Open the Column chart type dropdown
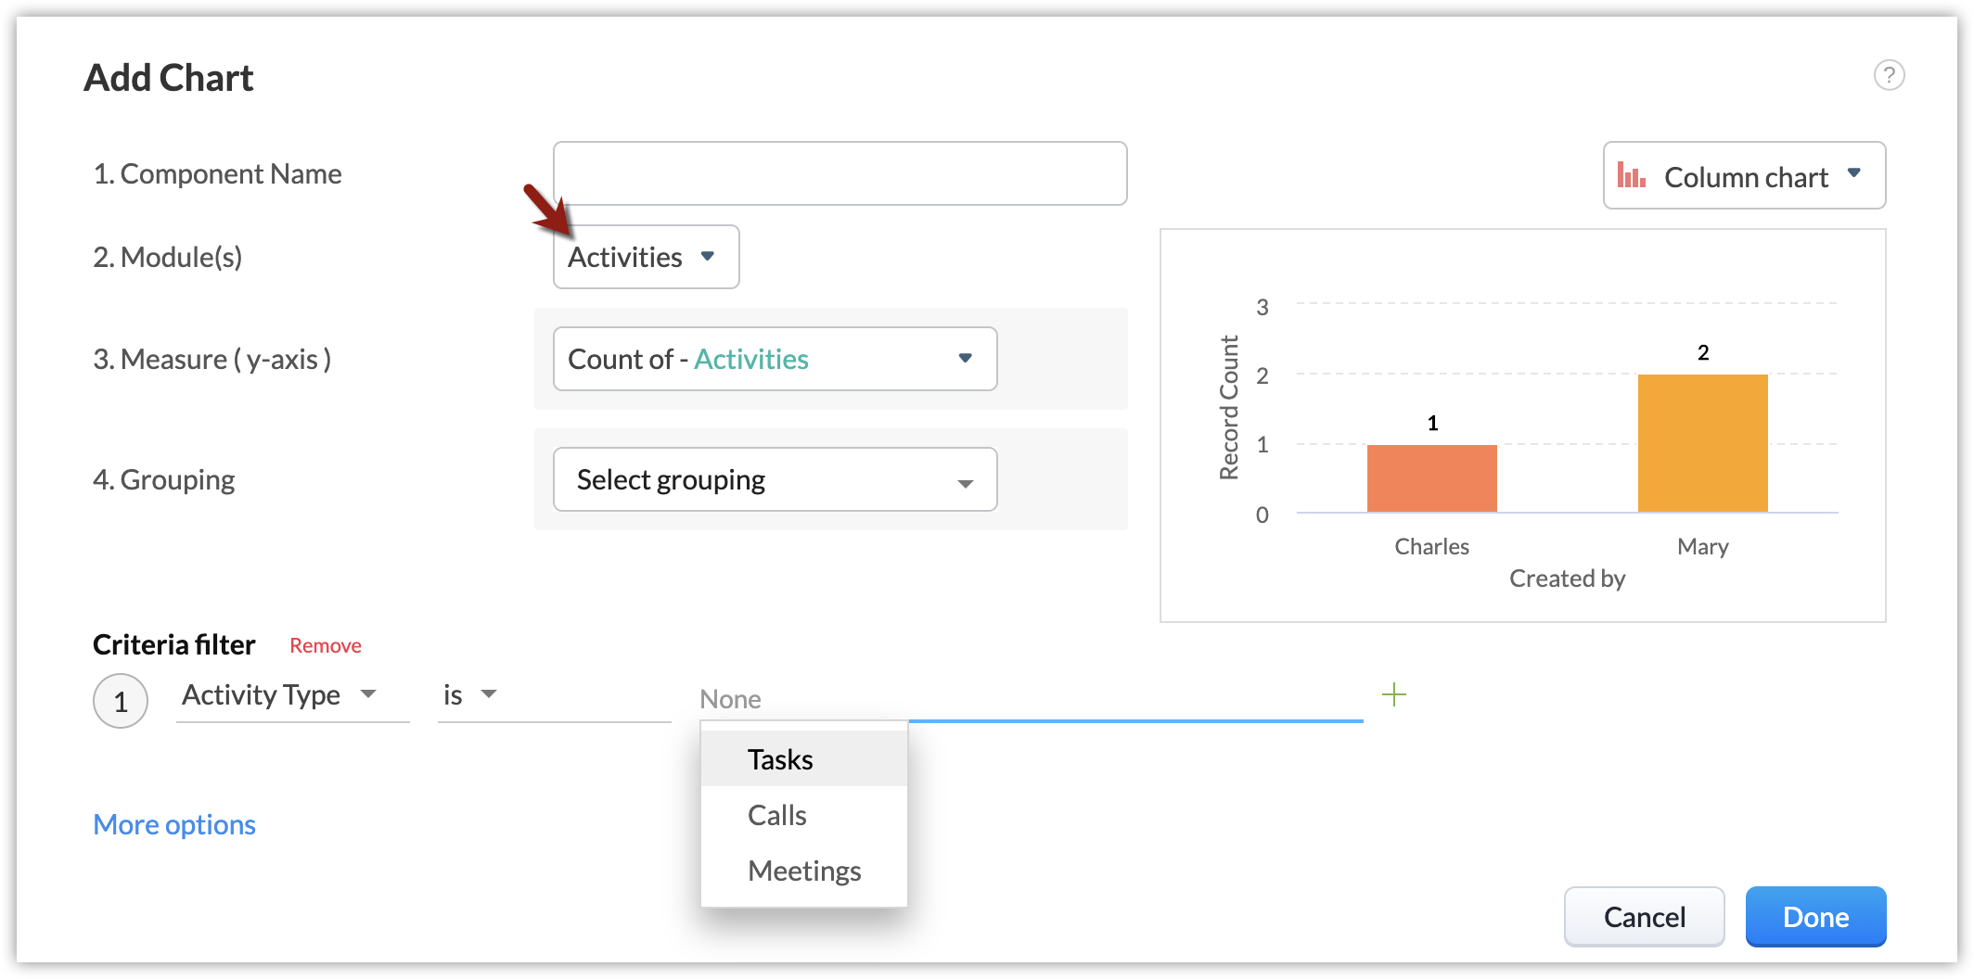The image size is (1974, 979). point(1744,176)
